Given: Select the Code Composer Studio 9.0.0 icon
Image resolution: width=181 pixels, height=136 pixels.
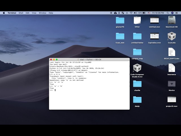Looking at the screenshot, I should [137, 68].
